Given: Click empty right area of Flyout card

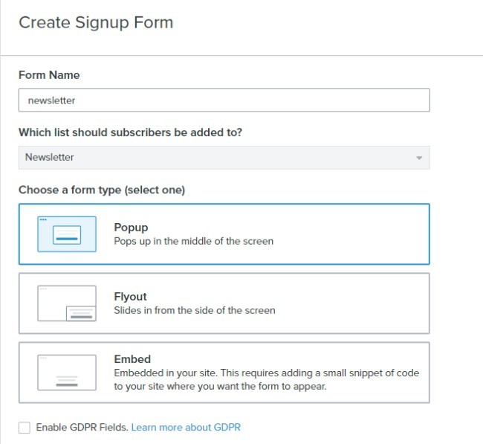Looking at the screenshot, I should pos(357,303).
